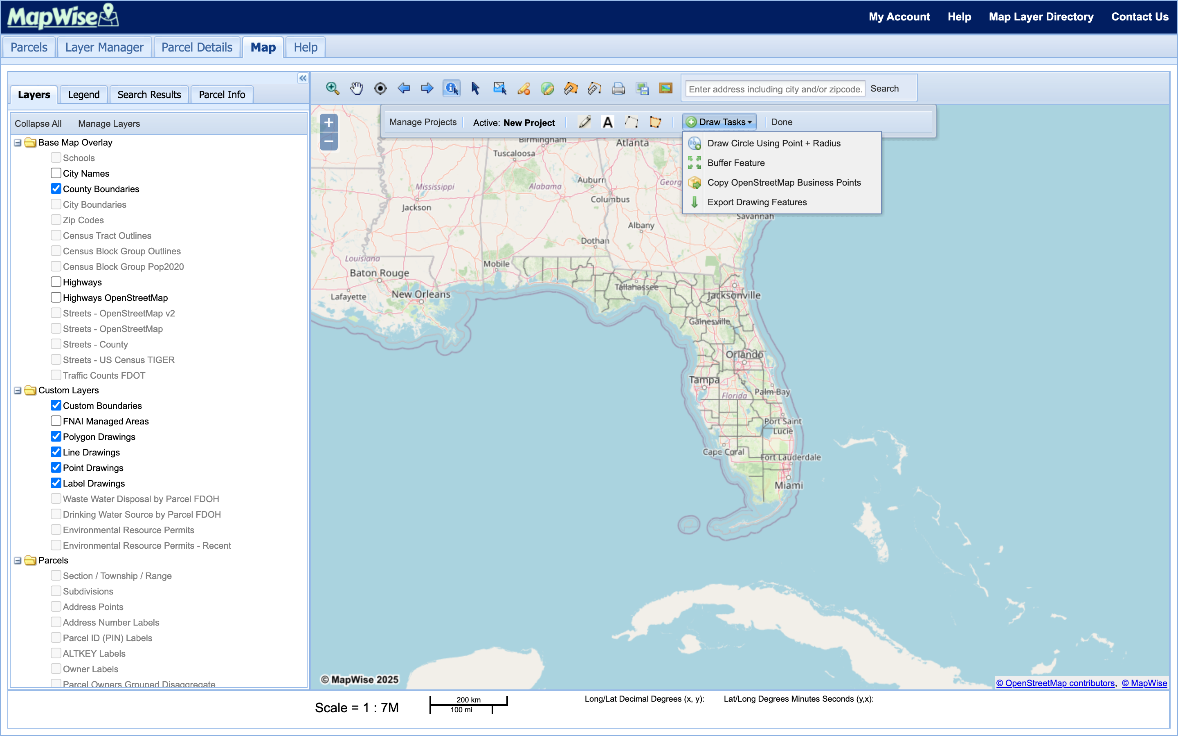Select the measure distance ruler tool
The image size is (1178, 736).
pos(595,88)
